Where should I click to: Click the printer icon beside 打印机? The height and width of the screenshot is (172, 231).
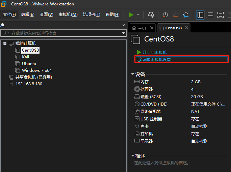[x=137, y=134]
